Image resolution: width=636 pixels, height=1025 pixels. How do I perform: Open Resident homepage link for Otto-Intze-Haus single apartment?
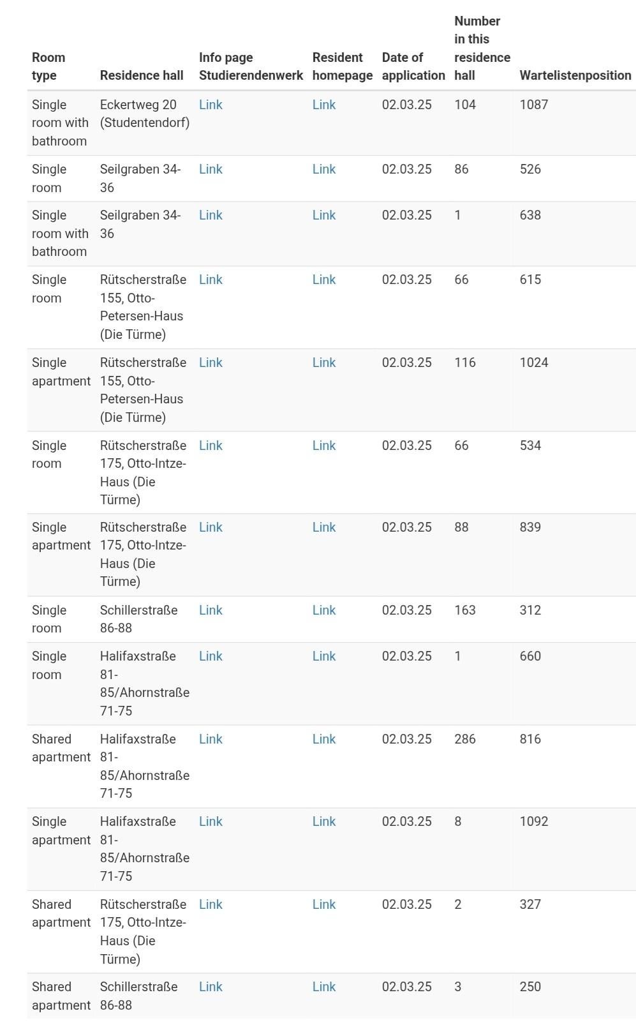[x=324, y=527]
